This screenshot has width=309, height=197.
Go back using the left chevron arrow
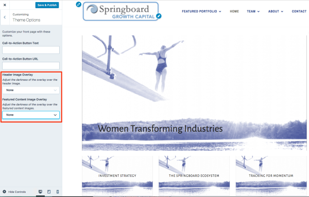pyautogui.click(x=5, y=17)
